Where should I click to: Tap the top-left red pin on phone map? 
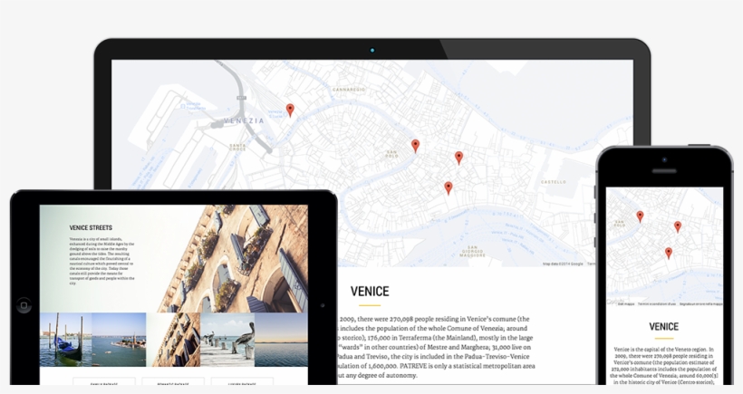pyautogui.click(x=640, y=216)
